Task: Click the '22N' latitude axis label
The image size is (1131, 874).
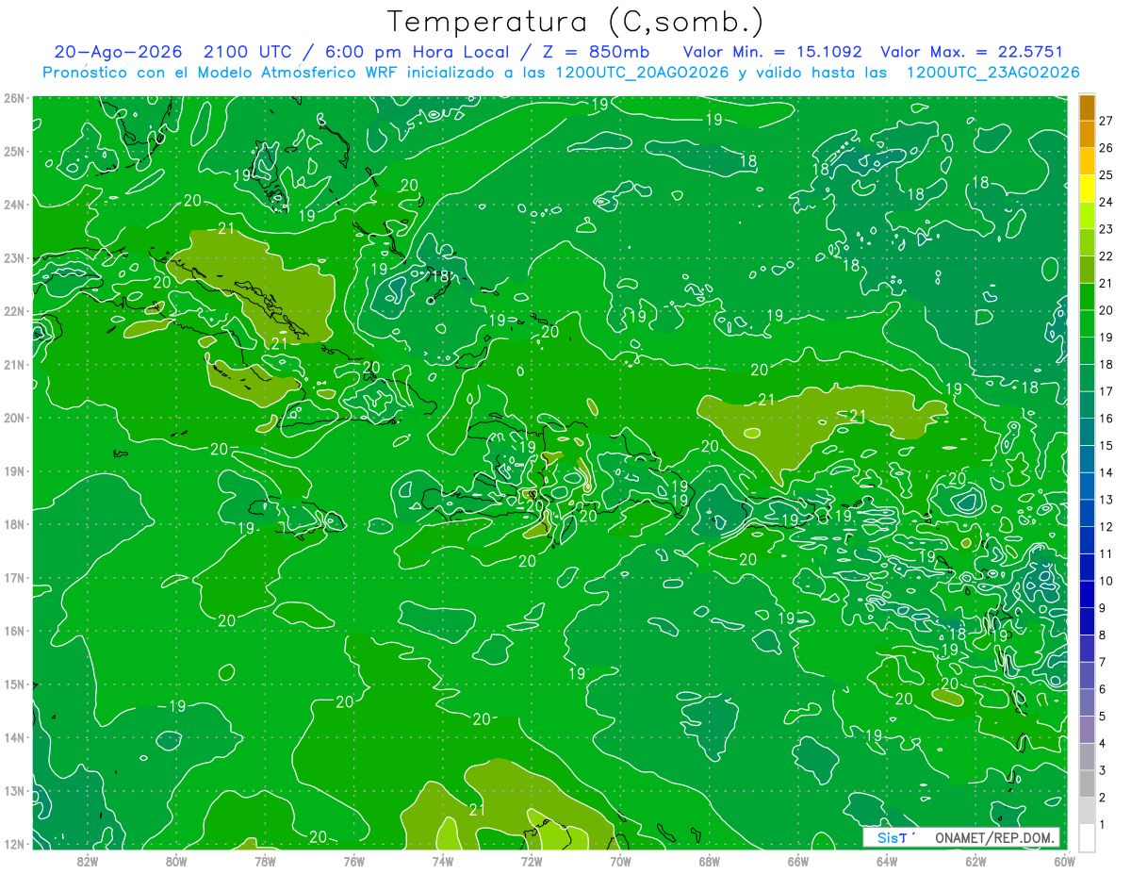Action: pyautogui.click(x=14, y=311)
